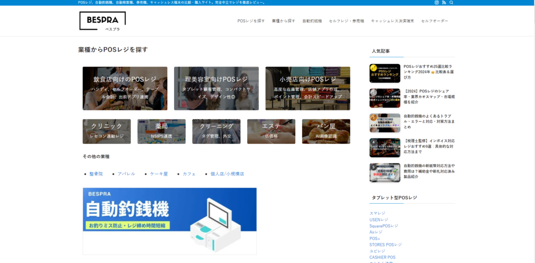This screenshot has height=263, width=535.
Task: Open the セルフレジ・券売機 navigation item
Action: click(x=346, y=21)
